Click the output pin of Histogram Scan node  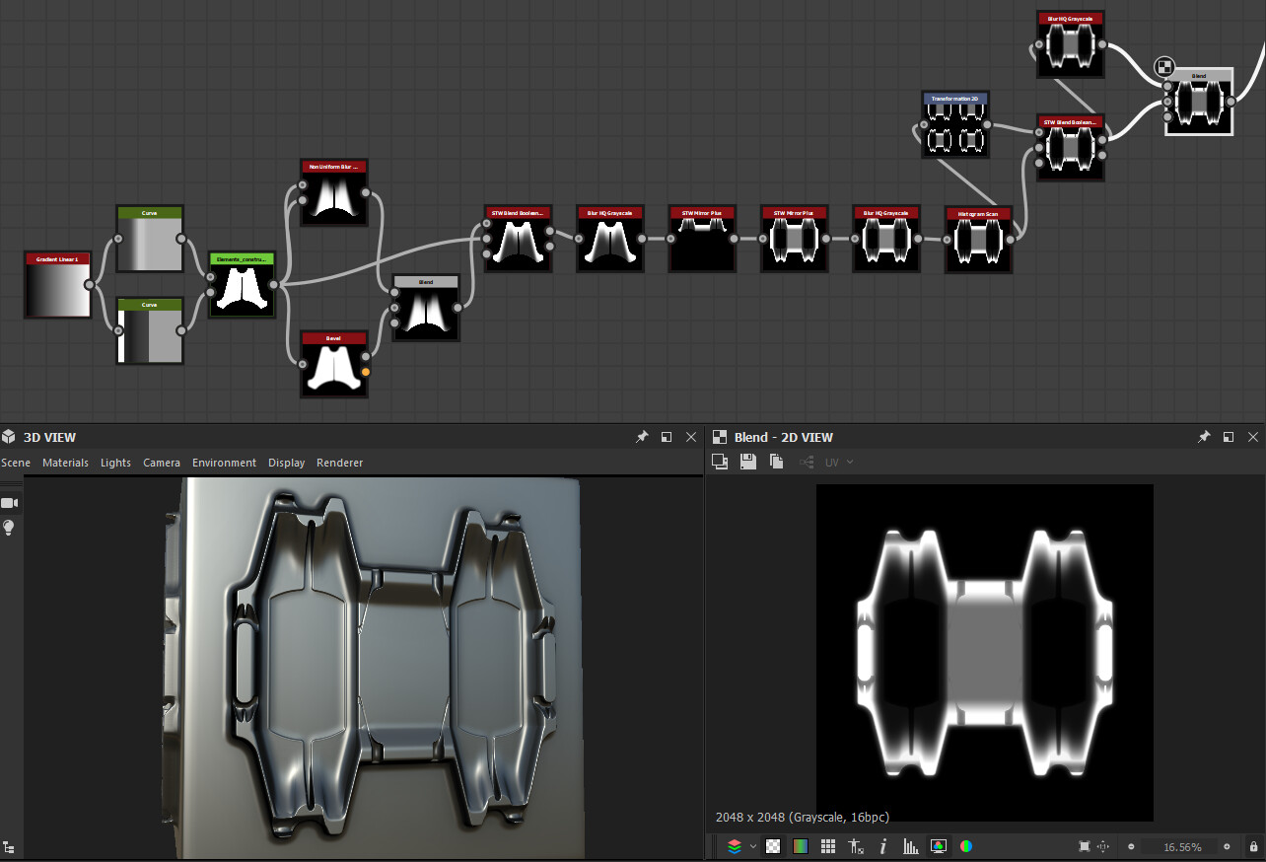(x=1011, y=239)
